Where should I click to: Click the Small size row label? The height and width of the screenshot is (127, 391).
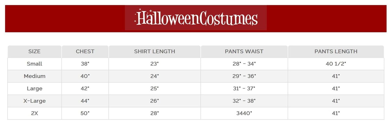point(34,64)
